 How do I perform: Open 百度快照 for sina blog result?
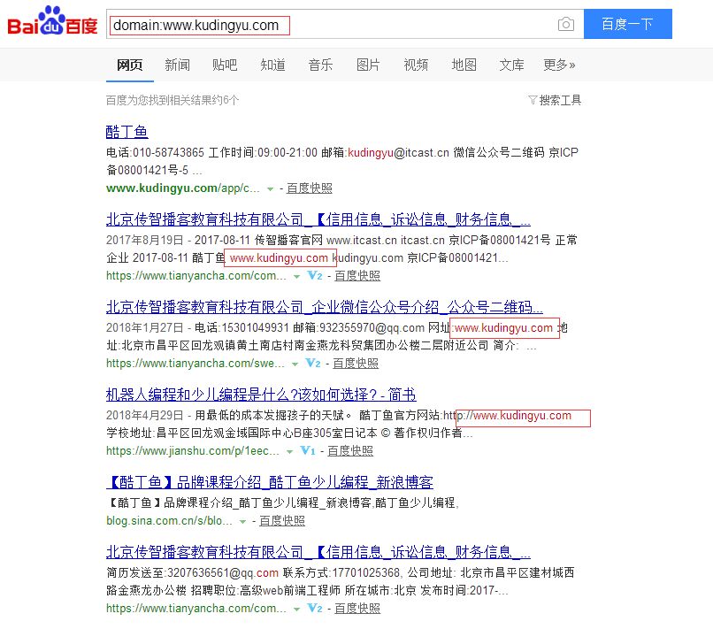pyautogui.click(x=282, y=521)
